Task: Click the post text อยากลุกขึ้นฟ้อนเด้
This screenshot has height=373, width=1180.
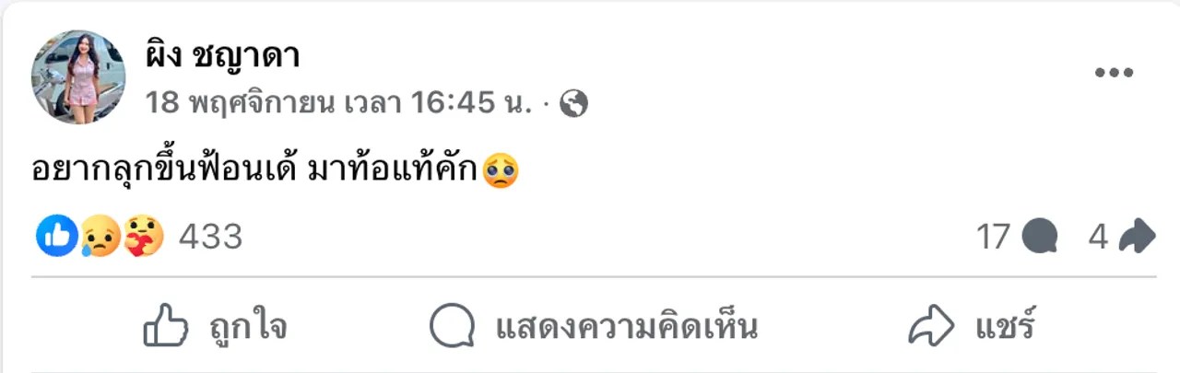Action: pos(162,171)
